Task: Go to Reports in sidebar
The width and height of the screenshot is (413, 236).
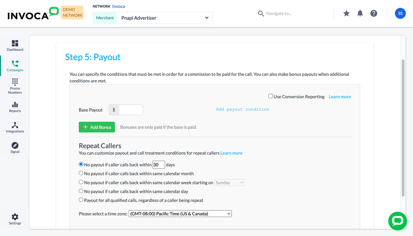Action: click(x=15, y=107)
